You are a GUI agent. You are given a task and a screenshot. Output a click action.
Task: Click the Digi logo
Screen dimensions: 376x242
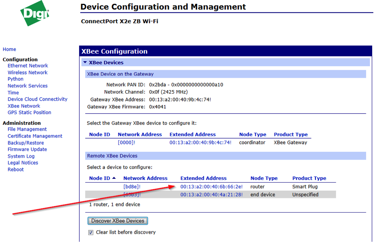click(x=35, y=13)
